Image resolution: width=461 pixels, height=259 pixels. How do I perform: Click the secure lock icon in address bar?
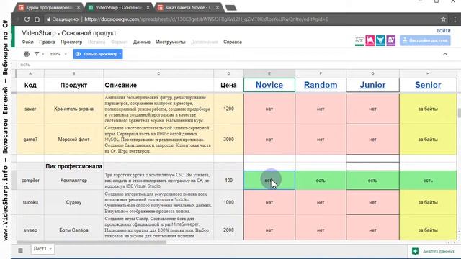(x=49, y=19)
